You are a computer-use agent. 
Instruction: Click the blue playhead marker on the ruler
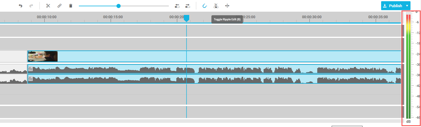click(187, 19)
